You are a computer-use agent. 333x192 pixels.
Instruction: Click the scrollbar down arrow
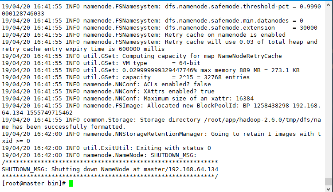click(x=329, y=188)
